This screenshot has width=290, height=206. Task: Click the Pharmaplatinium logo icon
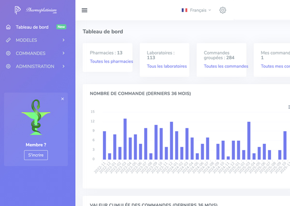(17, 10)
